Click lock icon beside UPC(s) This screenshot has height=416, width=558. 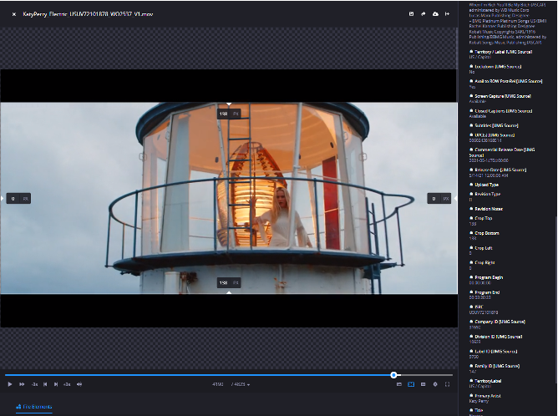coord(471,135)
